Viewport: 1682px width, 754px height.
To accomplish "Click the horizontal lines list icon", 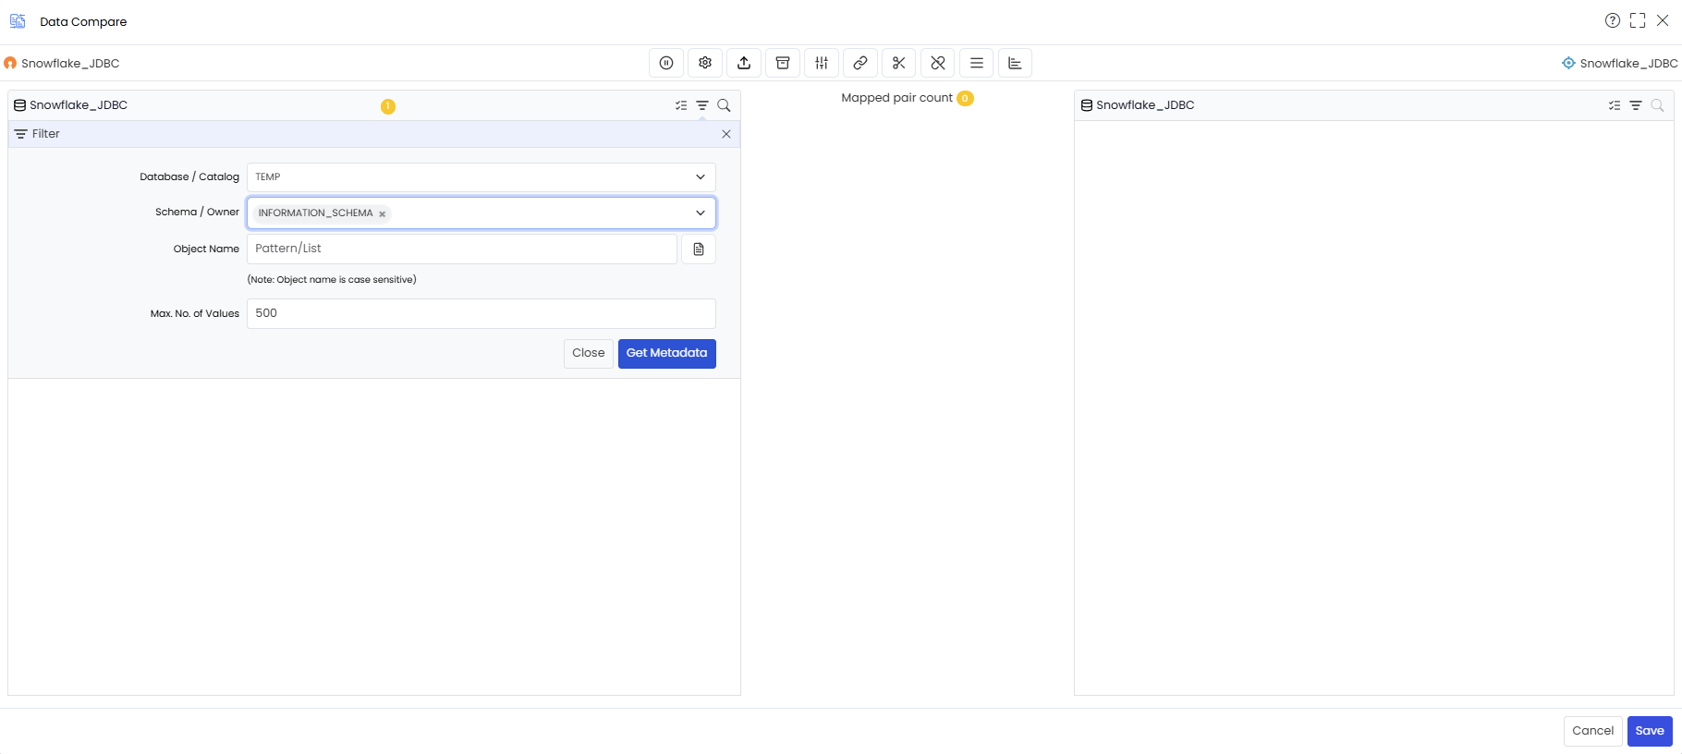I will point(977,63).
